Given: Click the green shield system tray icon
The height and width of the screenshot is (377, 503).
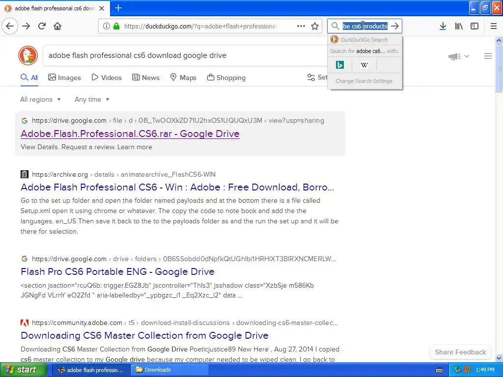Looking at the screenshot, I should pyautogui.click(x=457, y=370).
